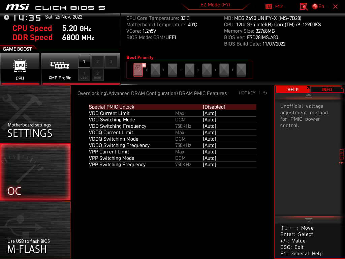Open the BIOS search magnifier icon
The image size is (345, 259).
(304, 7)
